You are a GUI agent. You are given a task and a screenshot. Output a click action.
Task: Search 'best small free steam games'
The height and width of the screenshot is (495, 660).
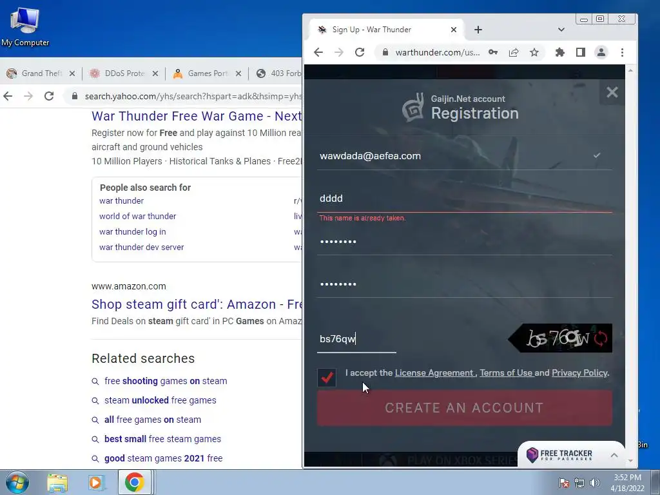coord(162,439)
